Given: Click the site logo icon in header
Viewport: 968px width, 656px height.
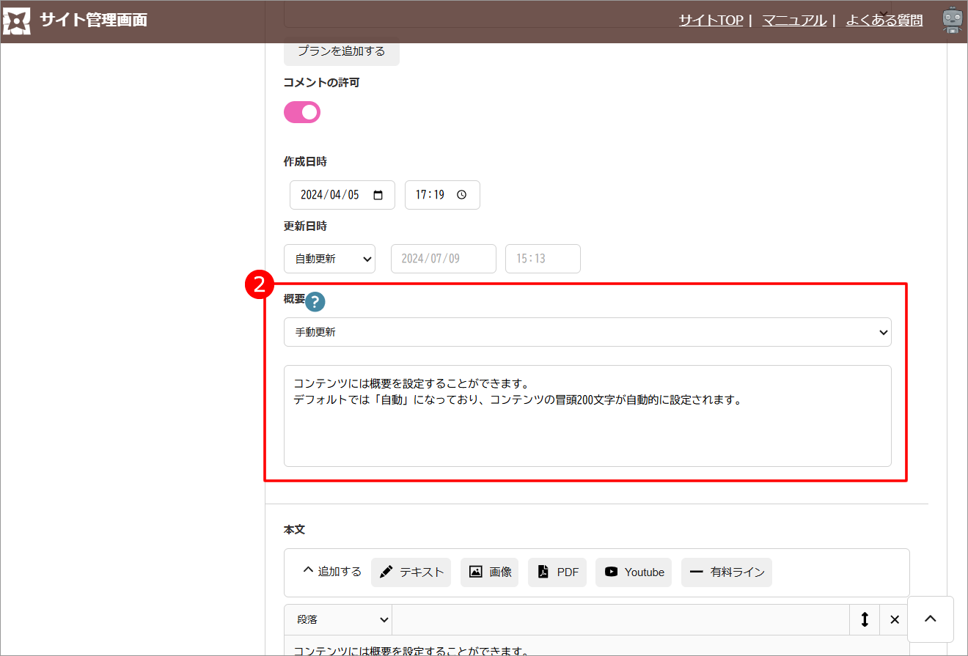Looking at the screenshot, I should [17, 21].
